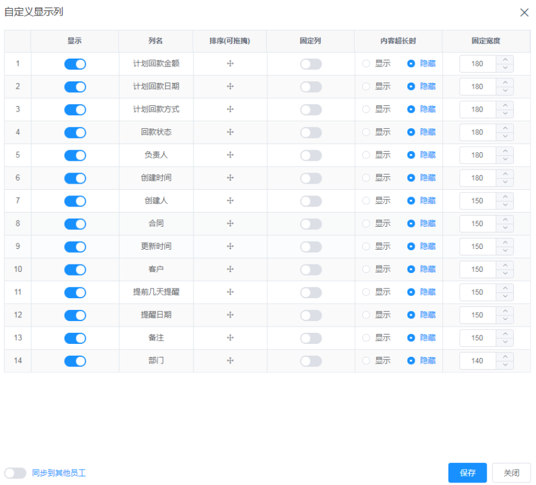Image resolution: width=536 pixels, height=485 pixels.
Task: Click the drag handle for 创建人 row
Action: pyautogui.click(x=230, y=200)
